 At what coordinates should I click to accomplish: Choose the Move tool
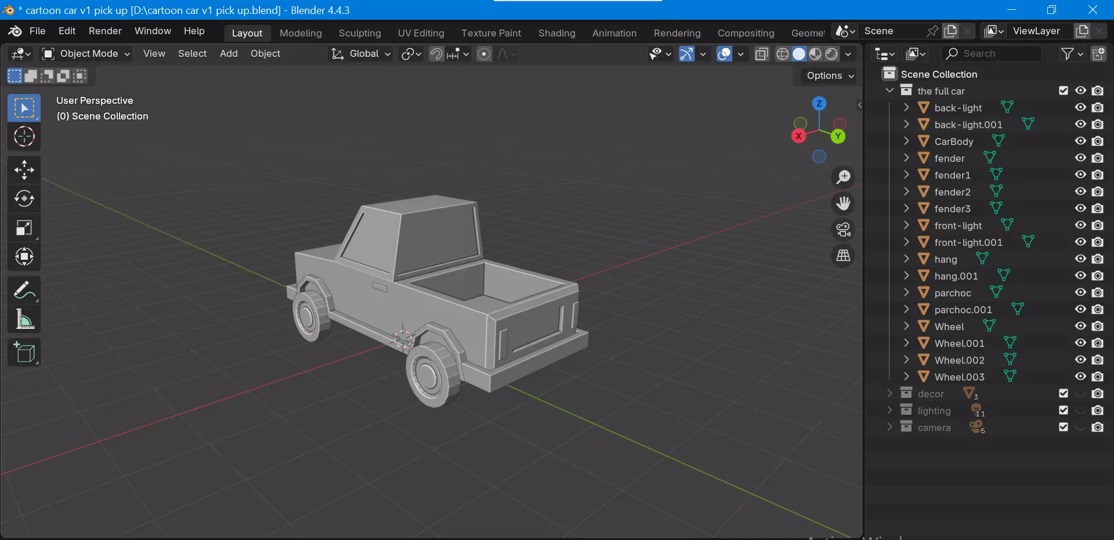click(x=24, y=170)
